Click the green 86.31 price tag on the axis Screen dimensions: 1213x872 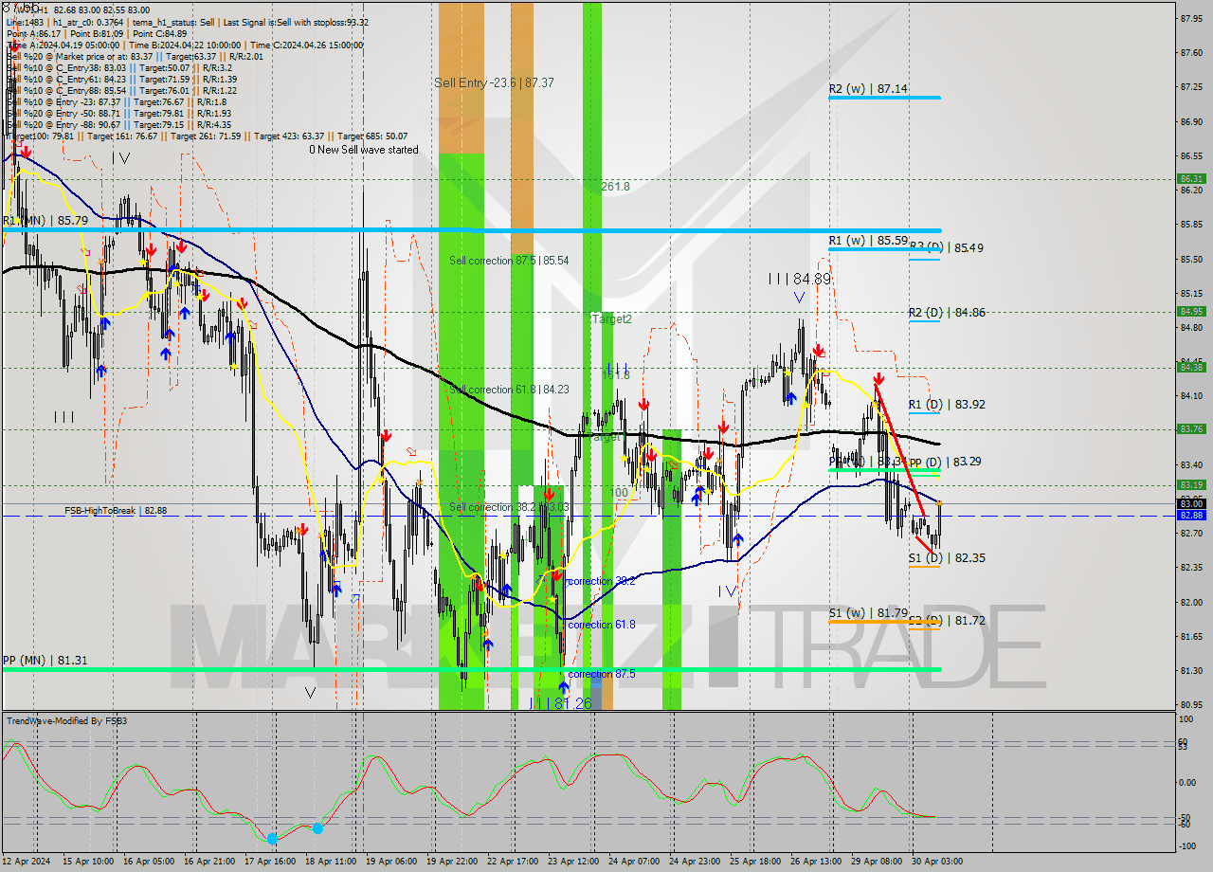pos(1192,179)
